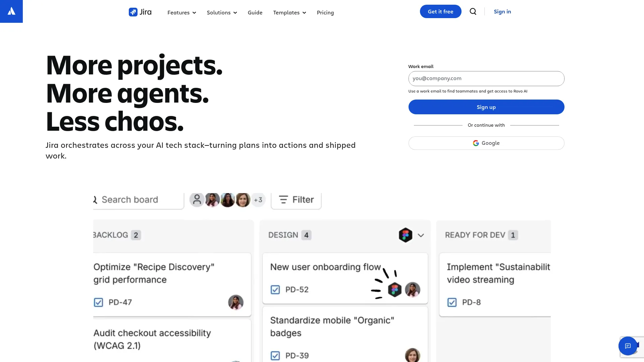Click the board search magnifier icon
The width and height of the screenshot is (644, 362).
point(95,200)
